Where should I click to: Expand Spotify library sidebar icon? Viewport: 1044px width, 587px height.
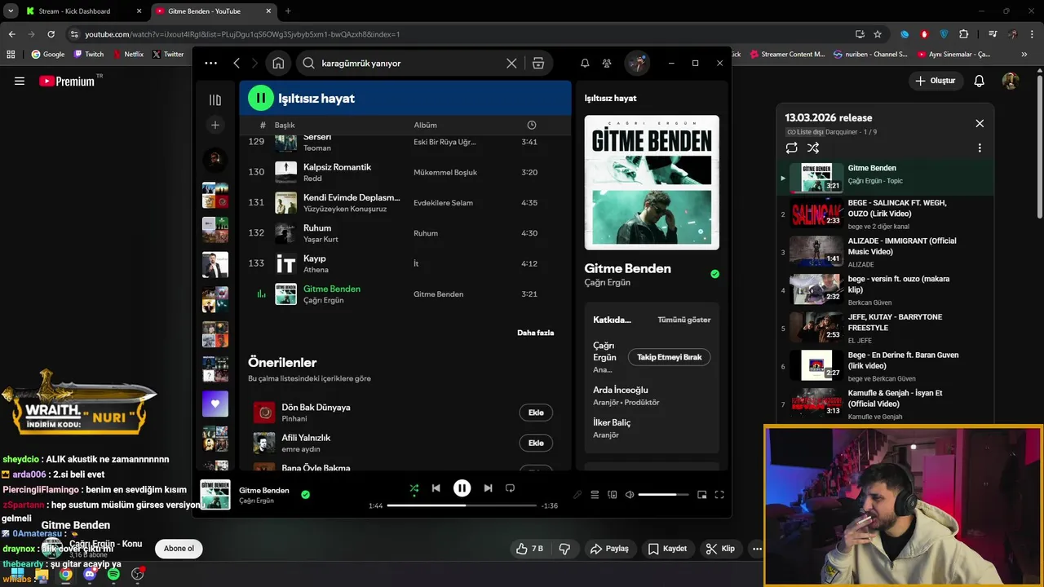(x=215, y=99)
